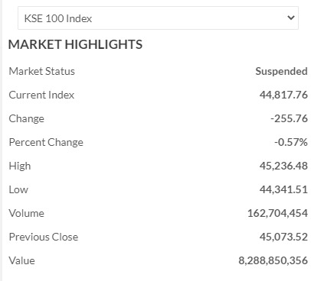
Task: Select the 45,073.52 previous close value
Action: pyautogui.click(x=283, y=237)
